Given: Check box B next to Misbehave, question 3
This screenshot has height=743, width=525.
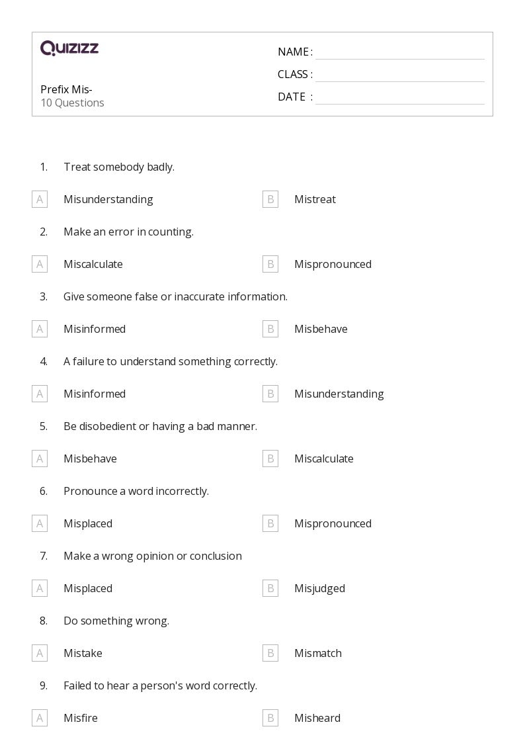Looking at the screenshot, I should [x=270, y=329].
